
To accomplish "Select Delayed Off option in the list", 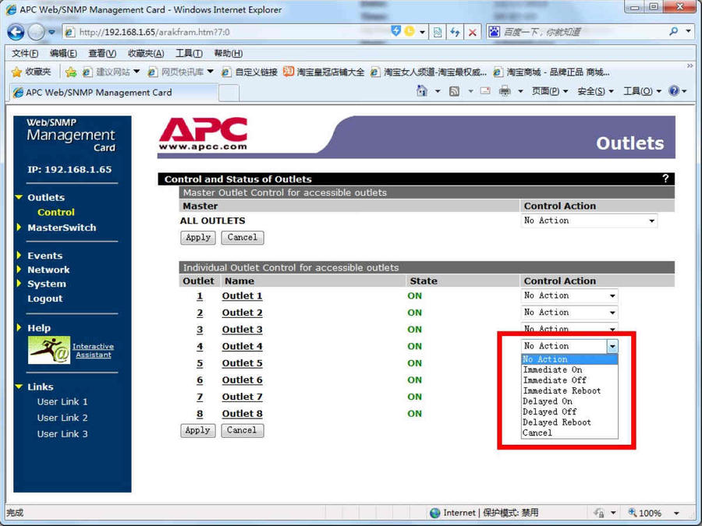I will click(550, 412).
